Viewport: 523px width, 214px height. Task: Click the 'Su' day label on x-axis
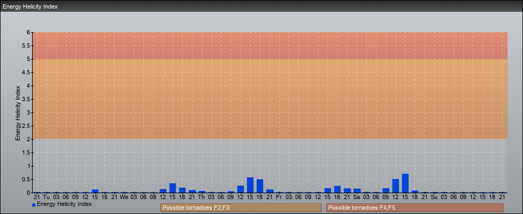click(x=434, y=197)
